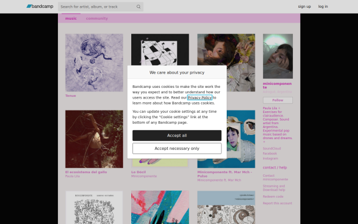Open the log in link
358x224 pixels.
tap(323, 7)
